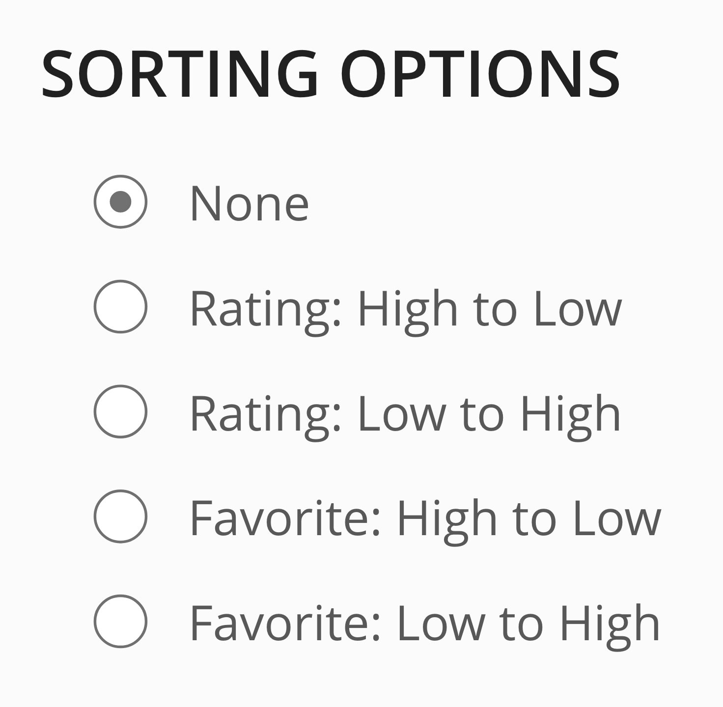Select the None radio button
Screen dimensions: 723x707
coord(120,202)
